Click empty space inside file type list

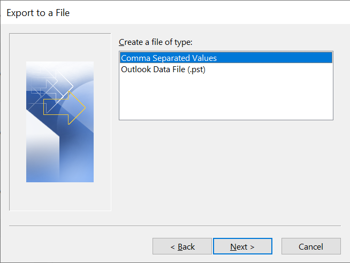click(x=225, y=99)
